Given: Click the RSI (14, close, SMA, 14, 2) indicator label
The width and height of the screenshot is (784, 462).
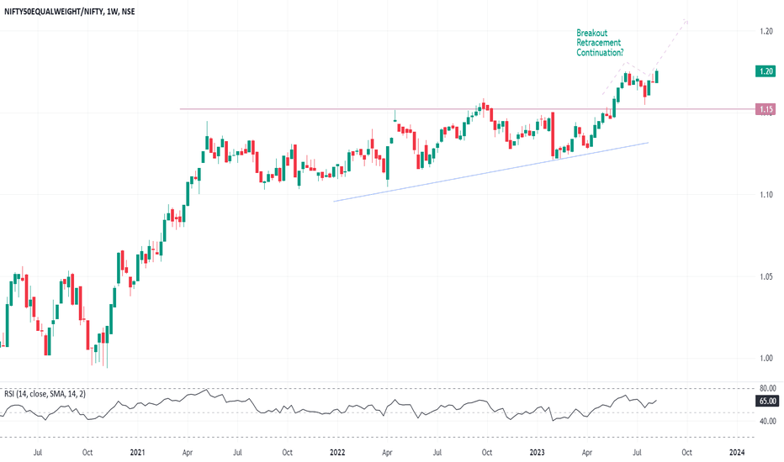Looking at the screenshot, I should (45, 394).
